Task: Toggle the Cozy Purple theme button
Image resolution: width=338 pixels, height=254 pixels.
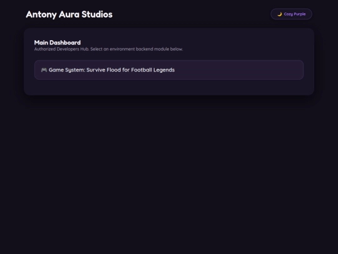Action: point(291,14)
